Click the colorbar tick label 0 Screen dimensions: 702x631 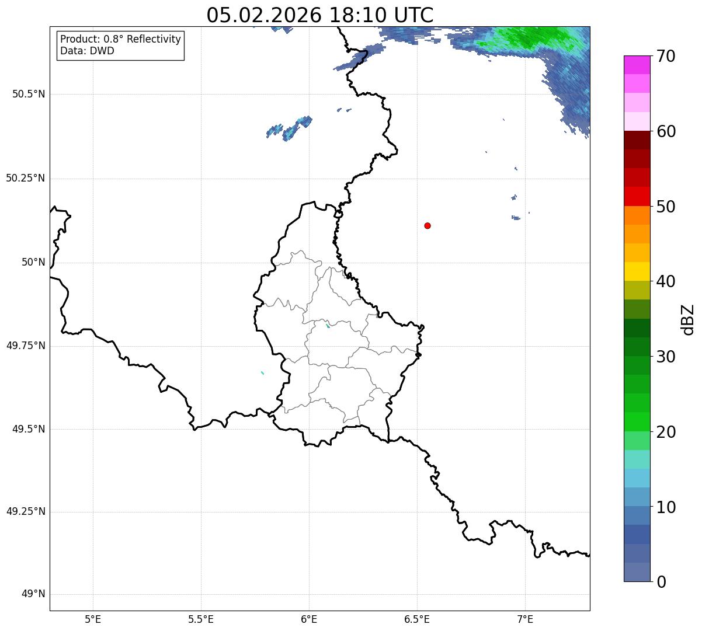click(x=661, y=582)
